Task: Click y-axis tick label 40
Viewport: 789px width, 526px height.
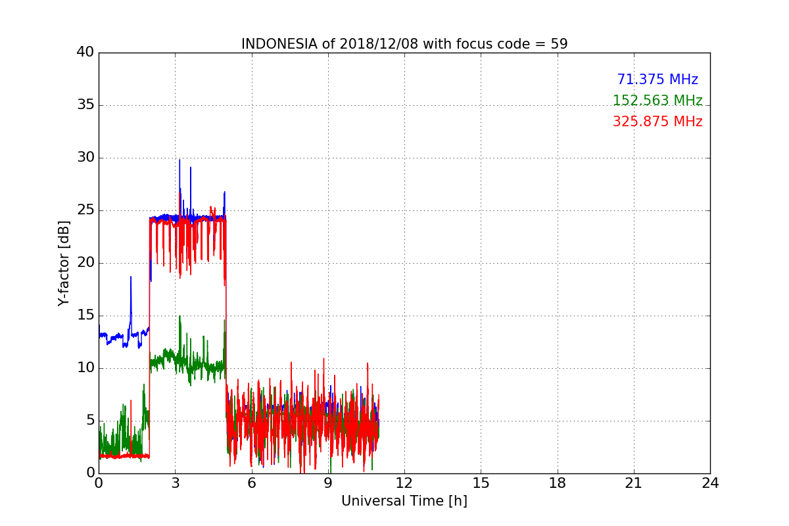Action: coord(85,53)
